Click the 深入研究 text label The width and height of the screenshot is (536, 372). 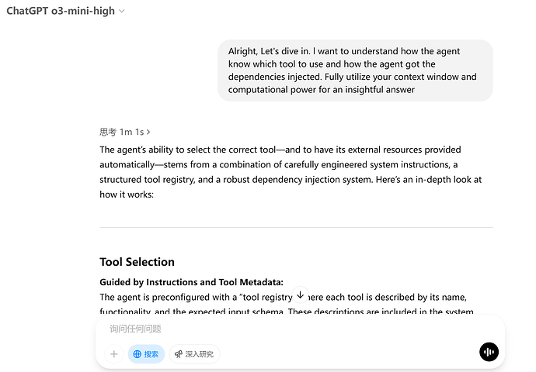200,354
